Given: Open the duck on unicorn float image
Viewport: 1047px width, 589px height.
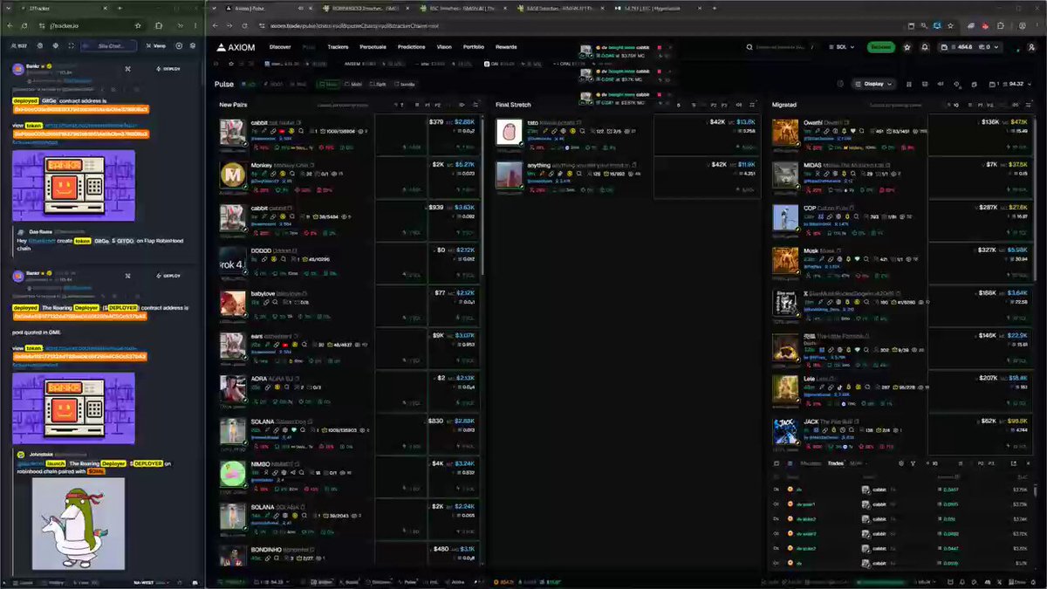Looking at the screenshot, I should (x=78, y=524).
